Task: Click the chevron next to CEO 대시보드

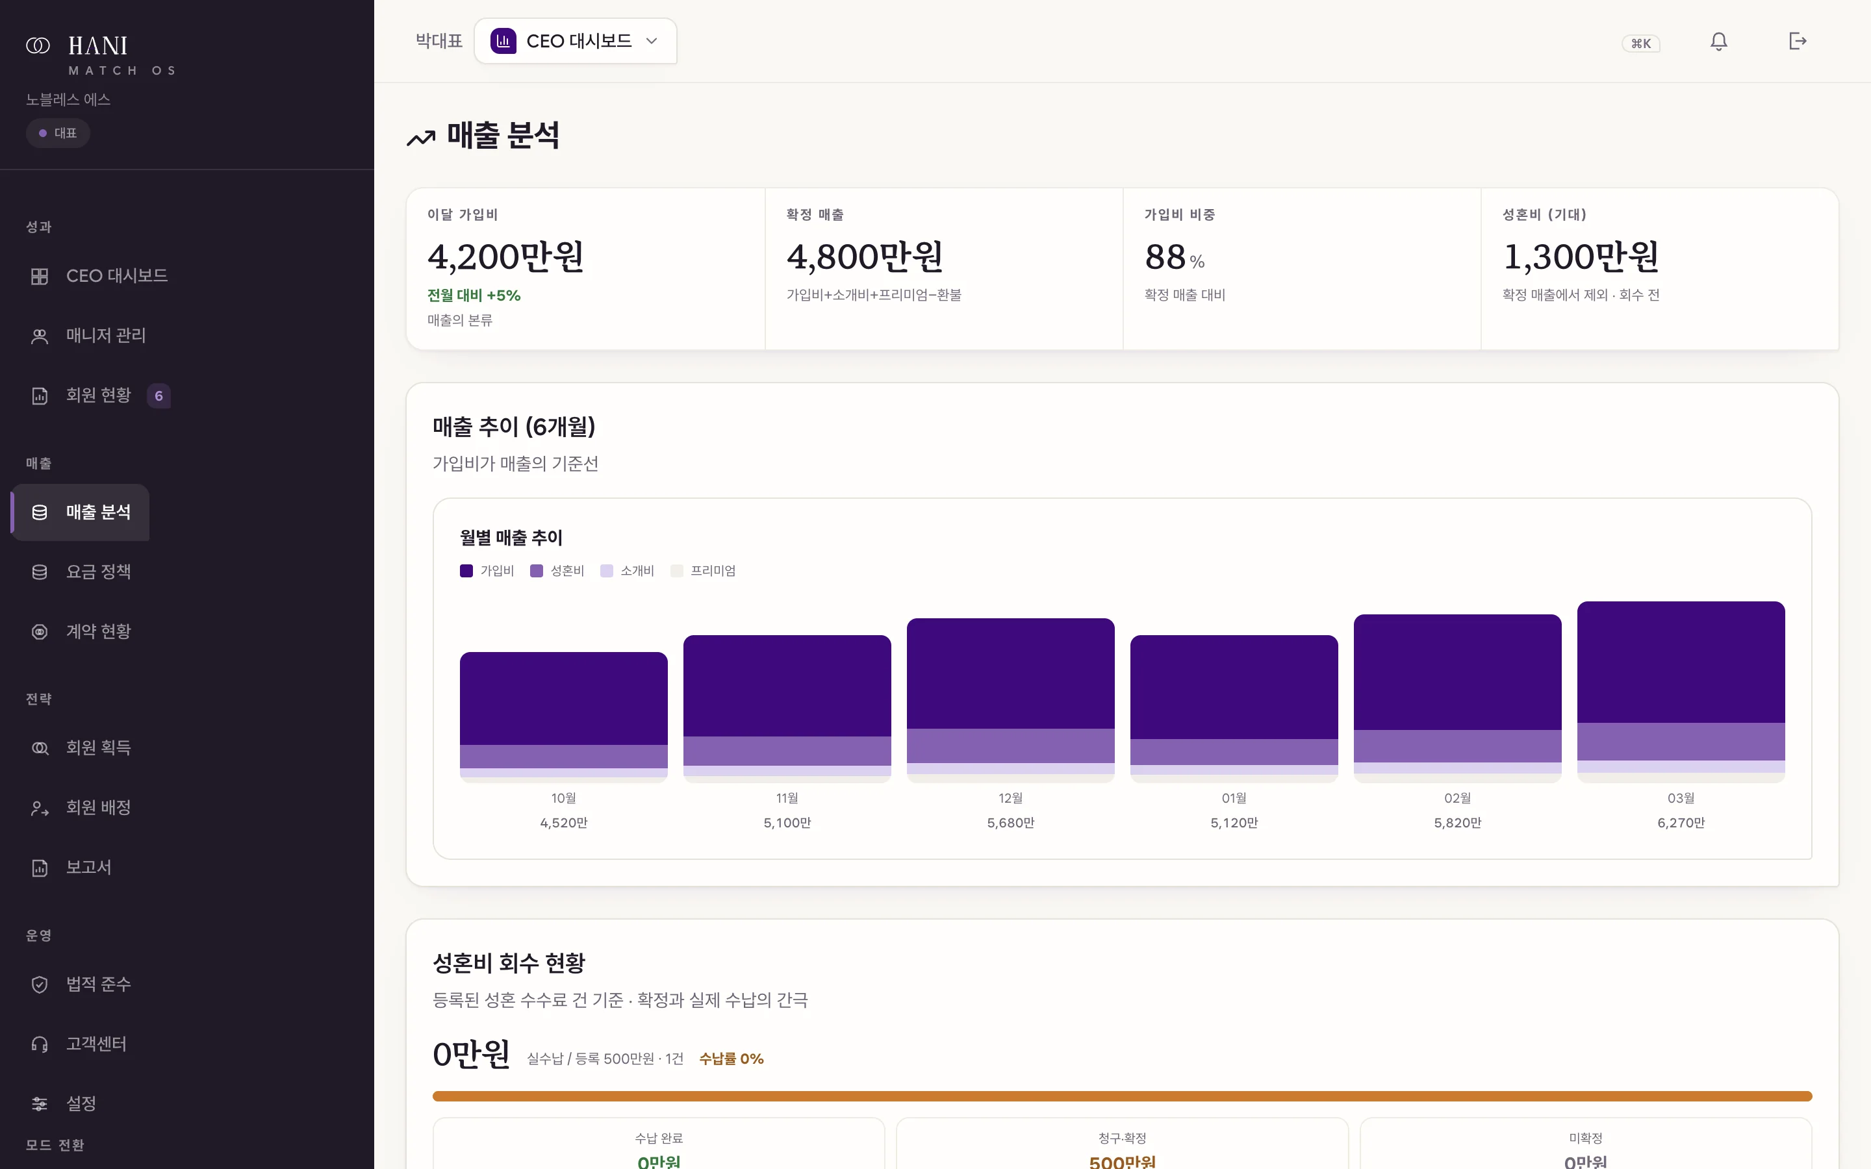Action: 652,41
